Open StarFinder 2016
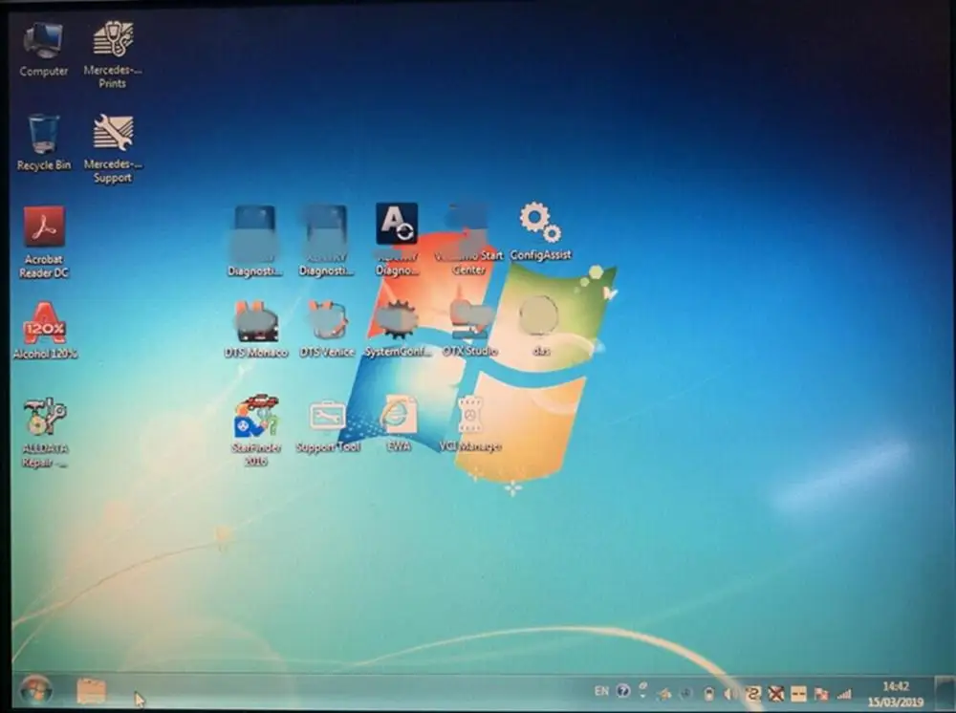Image resolution: width=956 pixels, height=713 pixels. (256, 430)
